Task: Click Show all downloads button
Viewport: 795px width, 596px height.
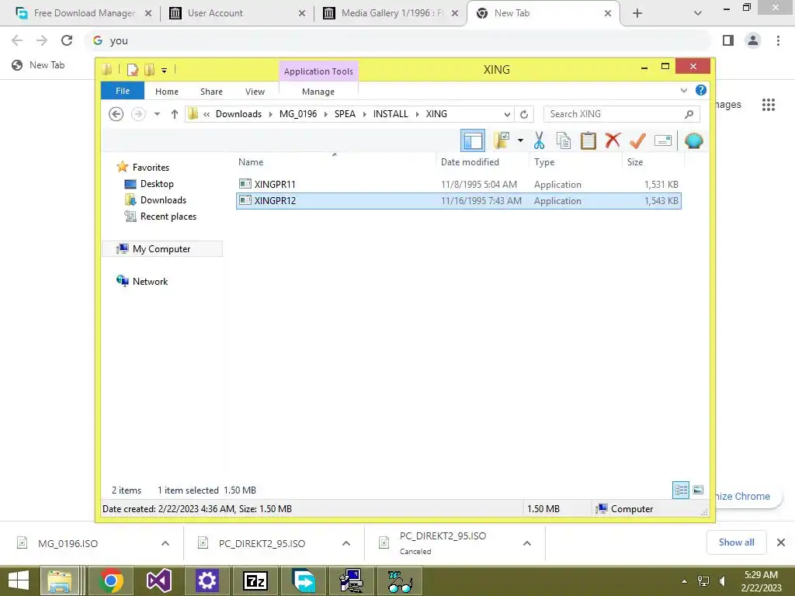Action: (x=736, y=542)
